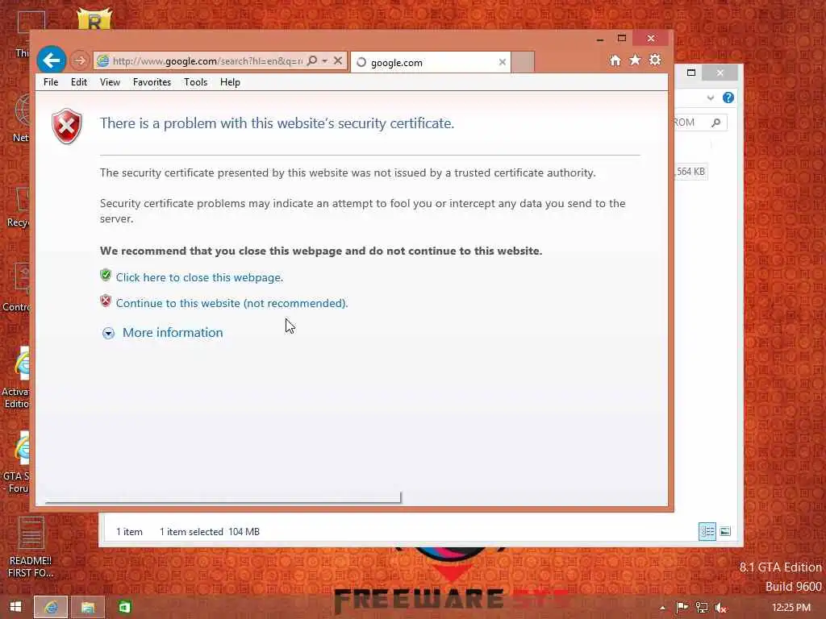This screenshot has width=826, height=619.
Task: Click into the google.com address bar URL
Action: click(207, 61)
